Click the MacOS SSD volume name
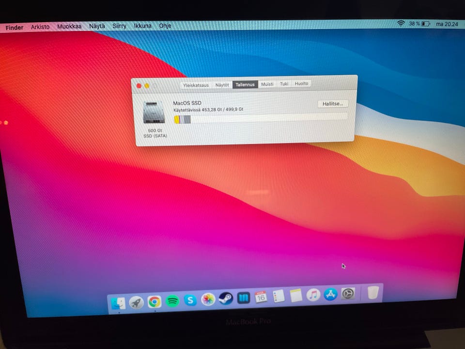 click(187, 103)
